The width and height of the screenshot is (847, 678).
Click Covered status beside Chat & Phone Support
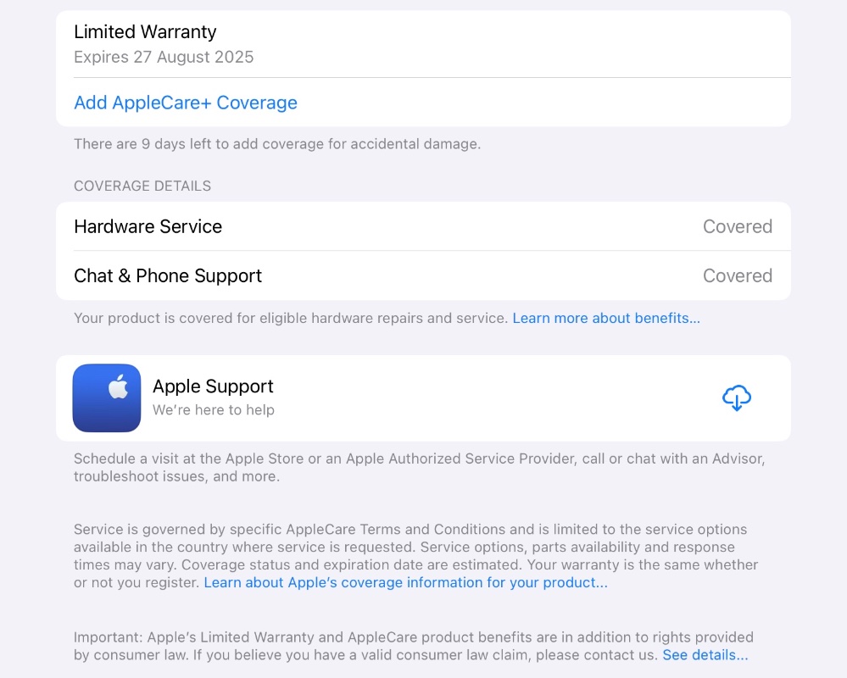tap(737, 275)
